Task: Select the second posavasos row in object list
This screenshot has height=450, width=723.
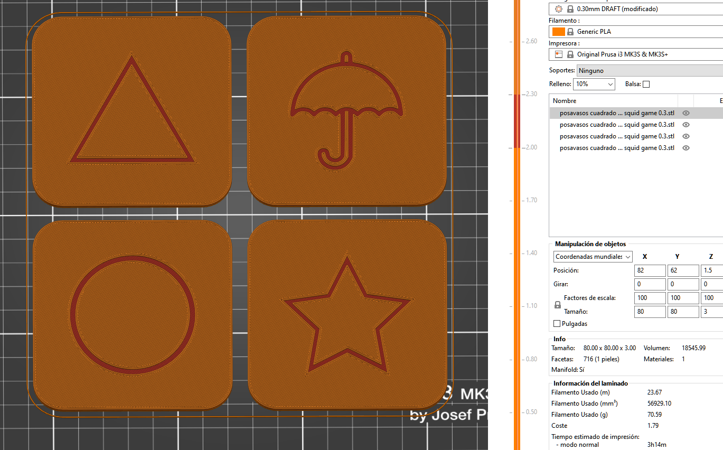Action: tap(636, 125)
